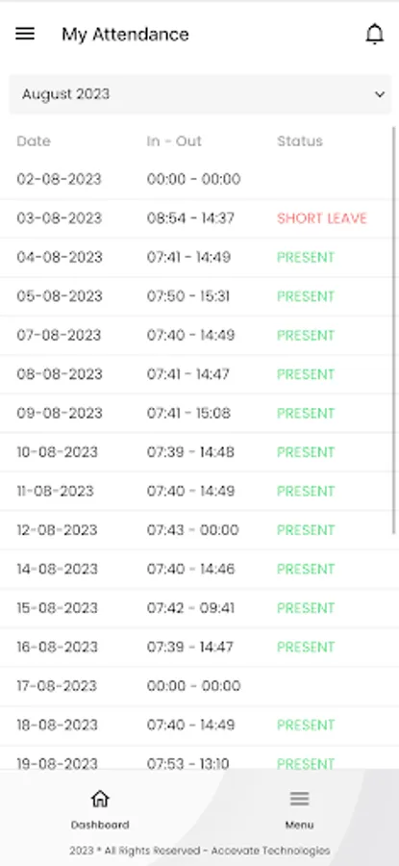Expand the August 2023 month dropdown
The width and height of the screenshot is (399, 866).
click(x=200, y=94)
